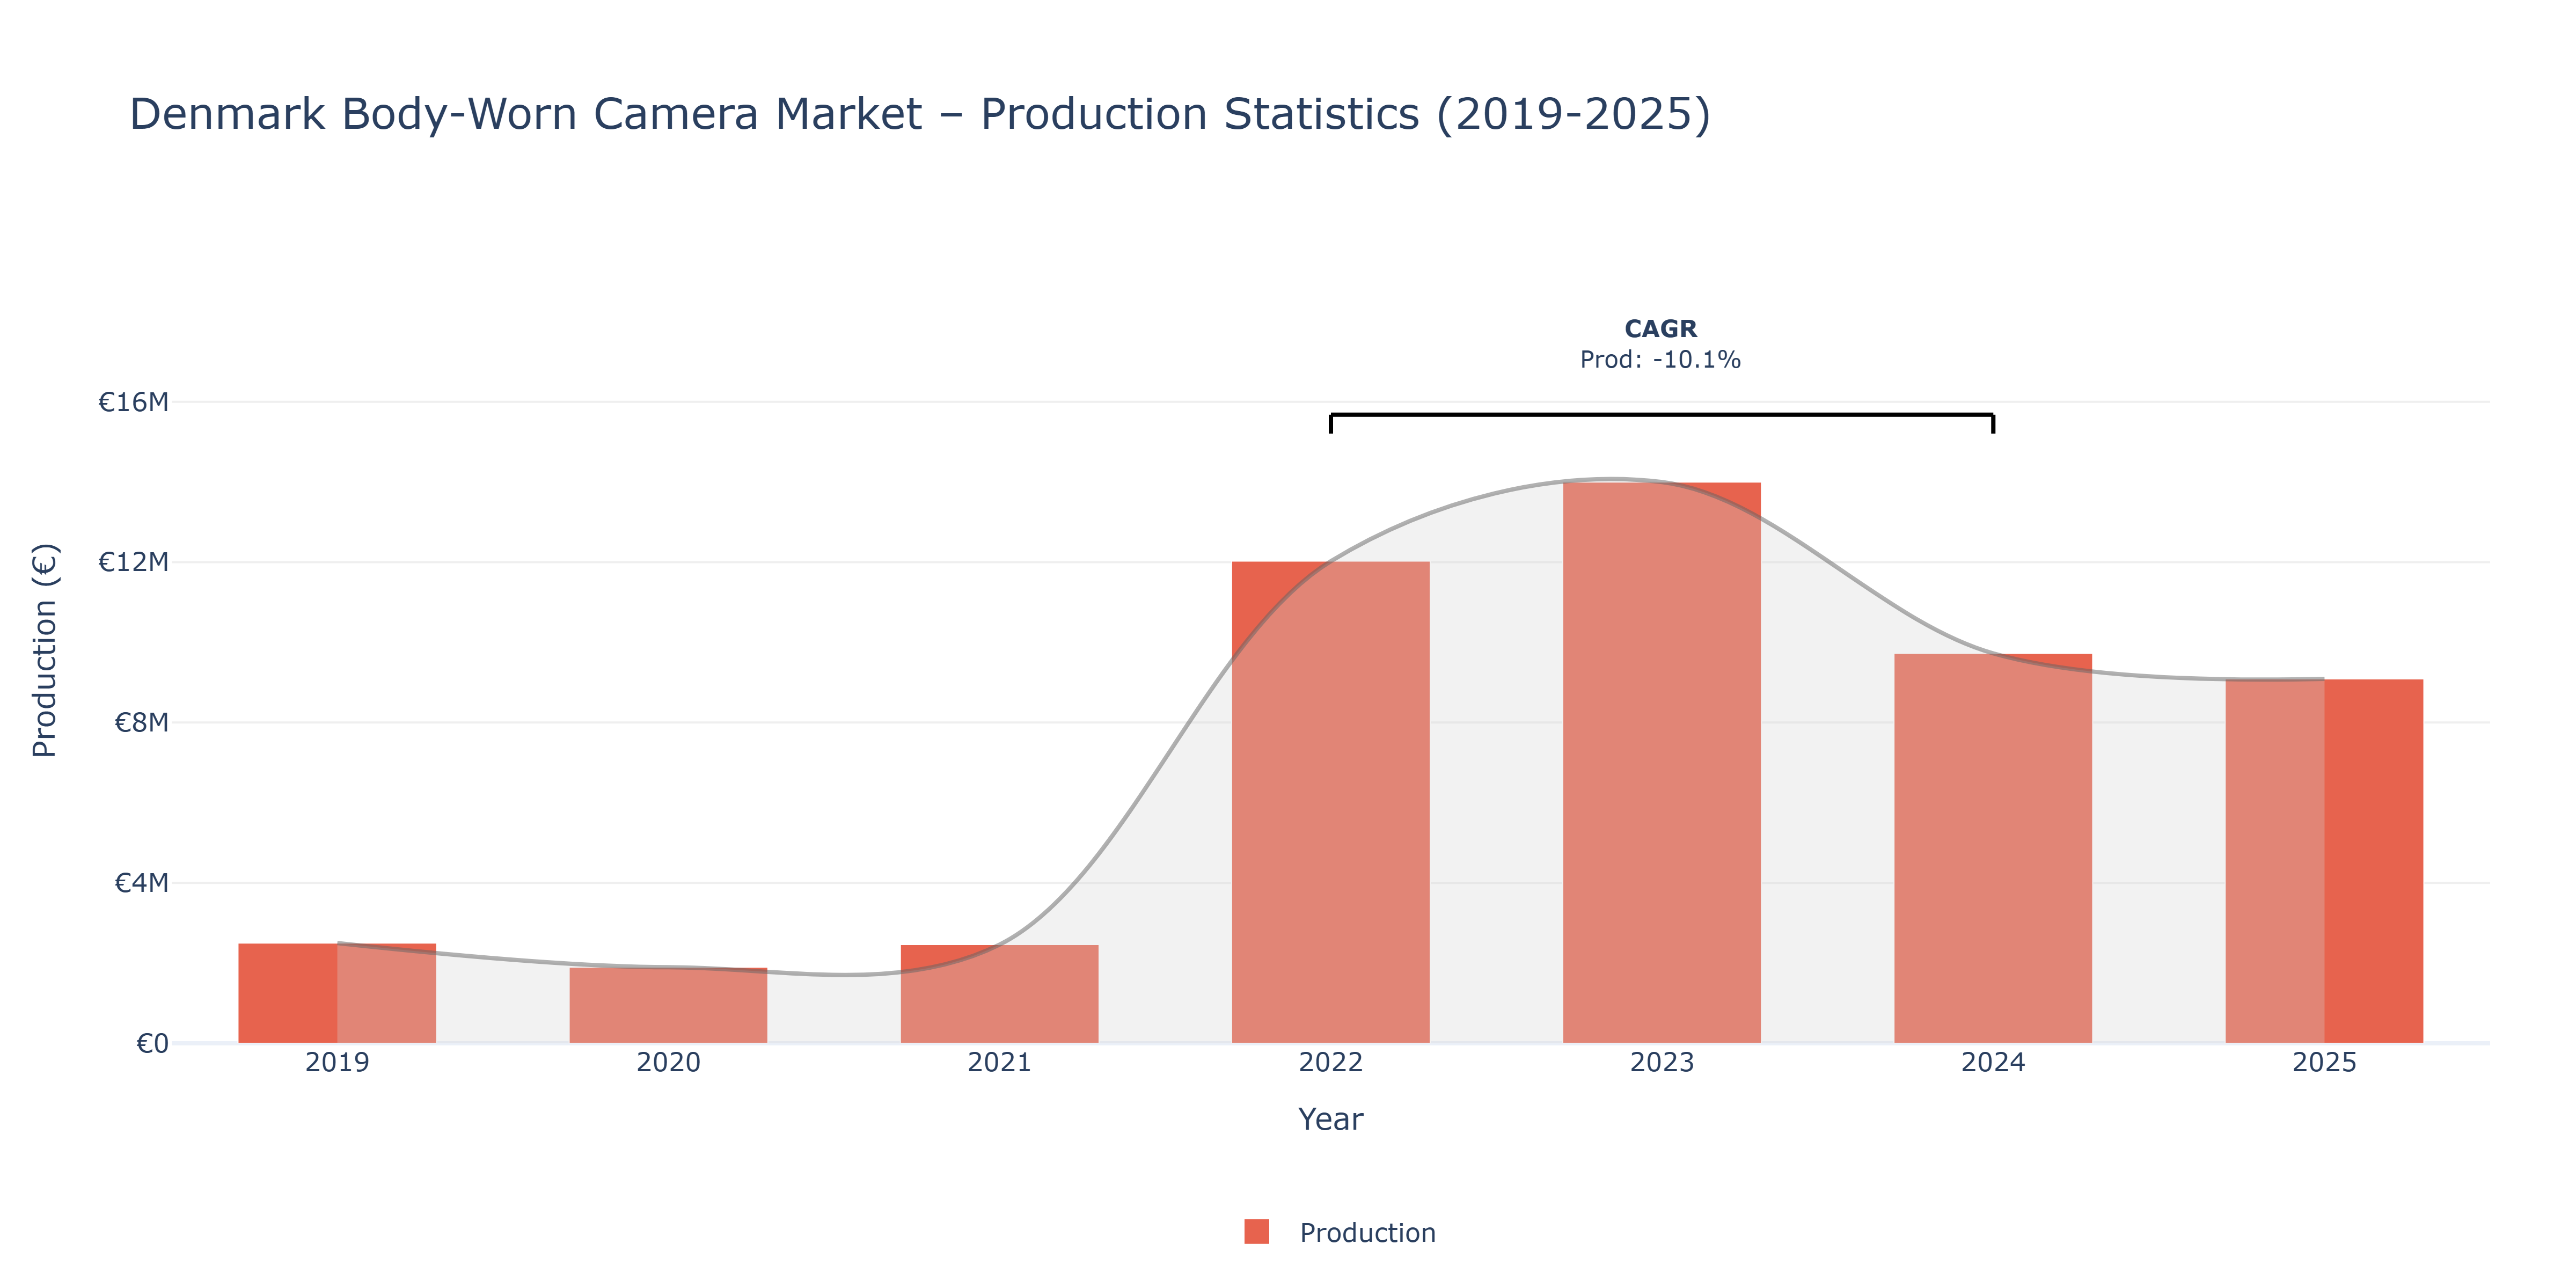Click the black CAGR bracket line
This screenshot has height=1288, width=2576.
coord(1661,415)
